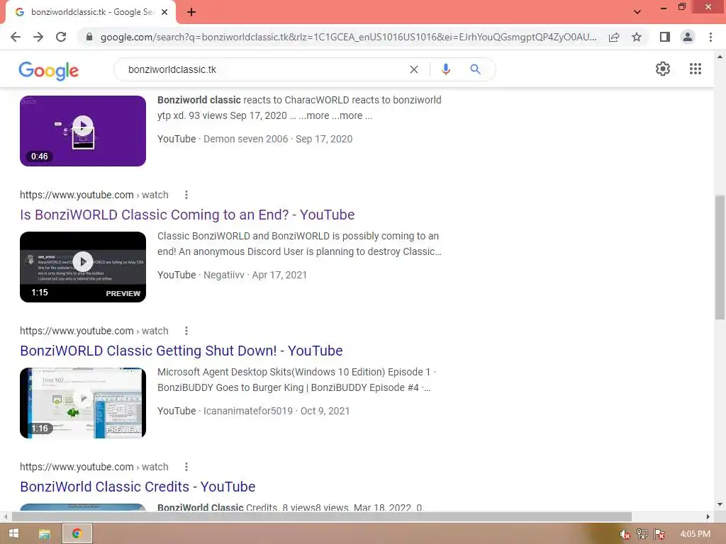Click 'YouTube · Negatiivv · Apr 17, 2021' text
This screenshot has width=726, height=544.
[232, 275]
